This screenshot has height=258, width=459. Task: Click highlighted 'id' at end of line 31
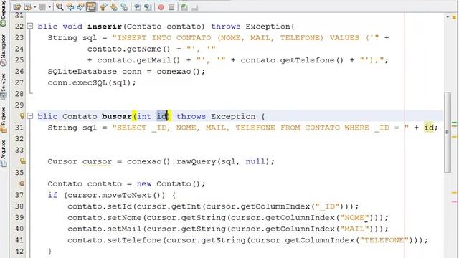[x=429, y=128]
